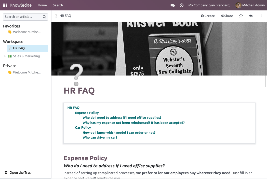Open the My Company (San Francisco) switcher

[x=209, y=5]
